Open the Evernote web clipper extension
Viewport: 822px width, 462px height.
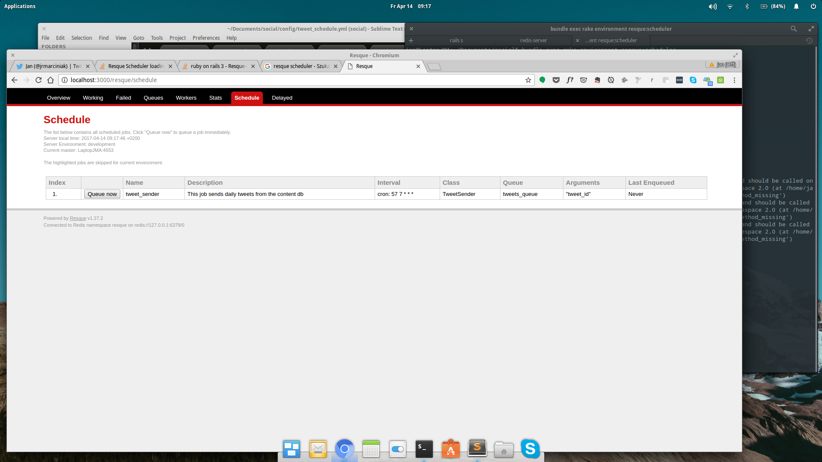597,80
